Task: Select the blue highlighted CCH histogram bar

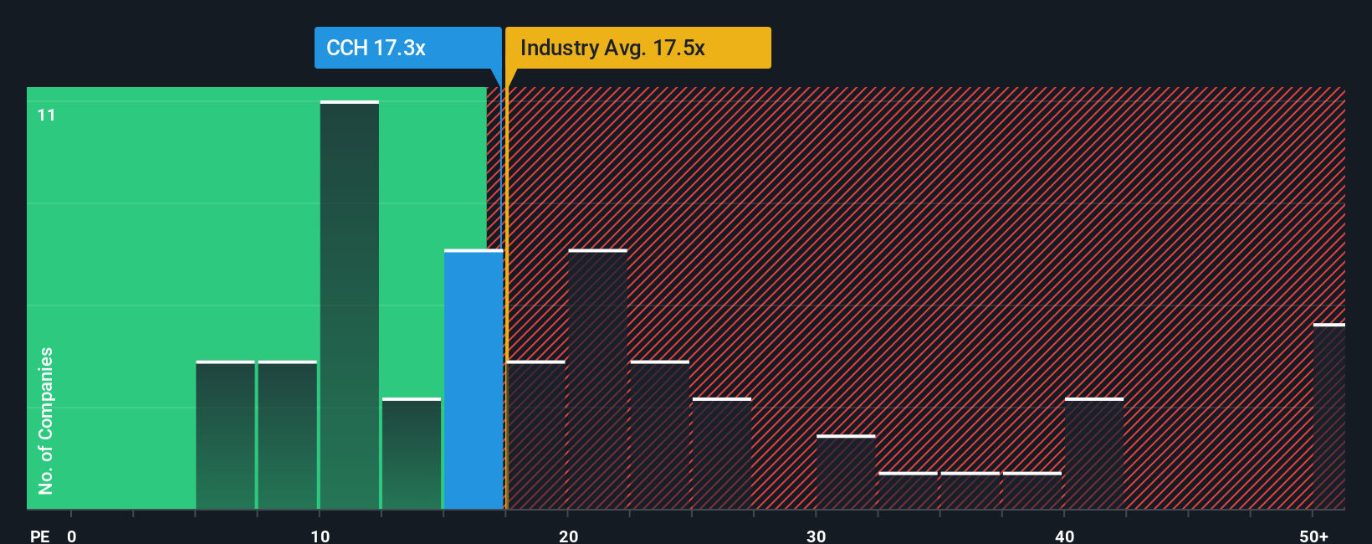Action: (x=474, y=379)
